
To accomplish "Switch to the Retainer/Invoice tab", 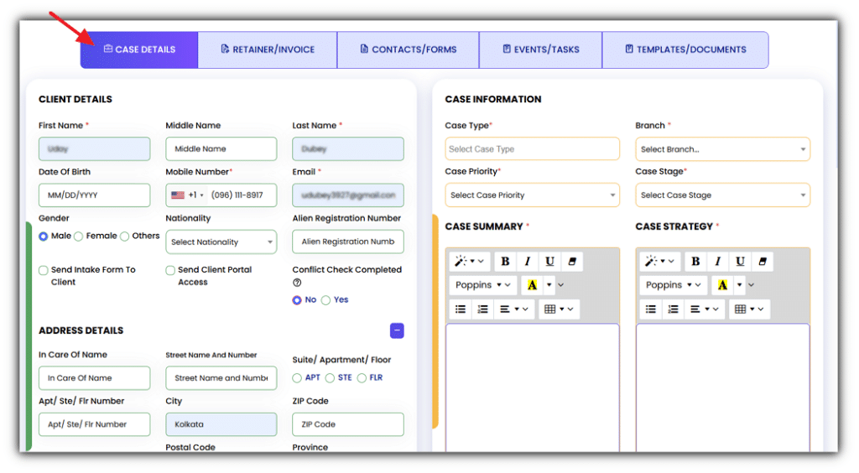I will pos(268,49).
